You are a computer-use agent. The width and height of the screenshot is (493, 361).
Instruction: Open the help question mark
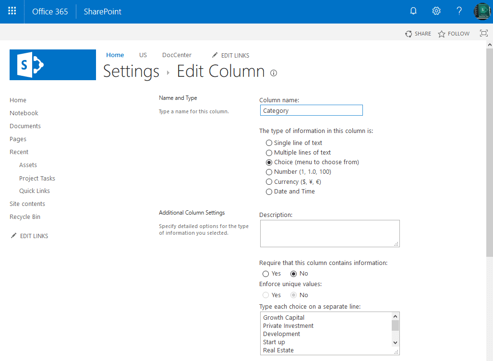pyautogui.click(x=458, y=11)
